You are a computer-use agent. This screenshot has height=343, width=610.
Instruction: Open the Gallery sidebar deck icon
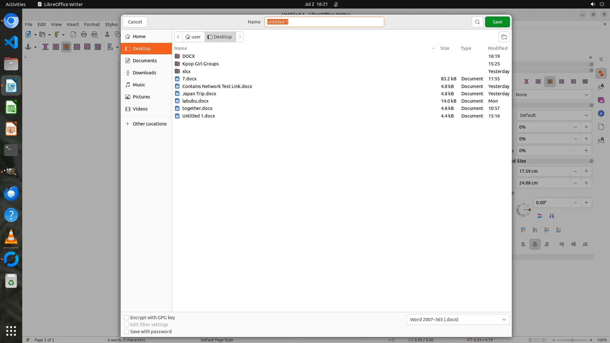[x=601, y=100]
